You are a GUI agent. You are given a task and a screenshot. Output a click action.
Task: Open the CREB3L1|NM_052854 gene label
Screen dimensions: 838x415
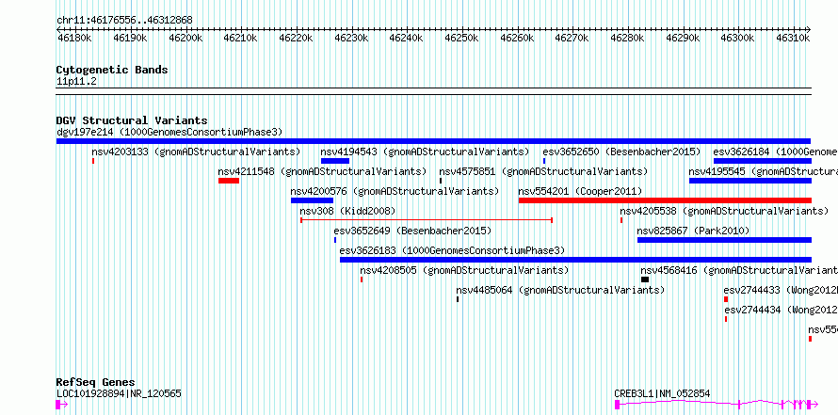pos(662,393)
